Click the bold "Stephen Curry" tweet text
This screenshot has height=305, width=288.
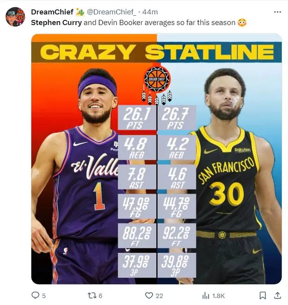[x=56, y=22]
